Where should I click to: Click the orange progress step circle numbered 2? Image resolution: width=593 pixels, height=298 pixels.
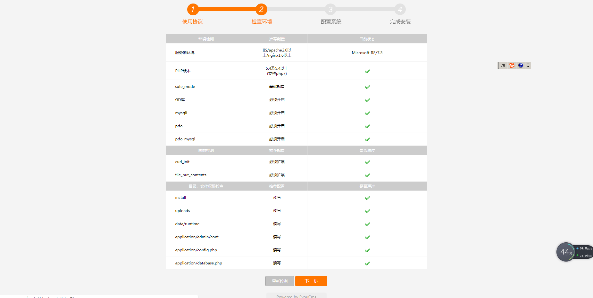[262, 9]
